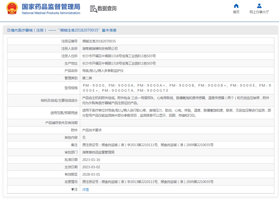Image resolution: width=279 pixels, height=199 pixels.
Task: Click the 注册人名称 row label
Action: pyautogui.click(x=69, y=49)
